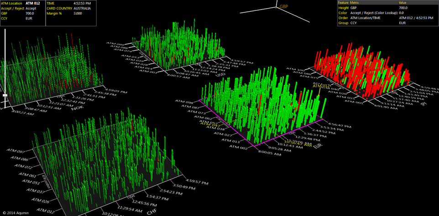Click the vertical zoom slider handle
The image size is (439, 216).
click(5, 95)
